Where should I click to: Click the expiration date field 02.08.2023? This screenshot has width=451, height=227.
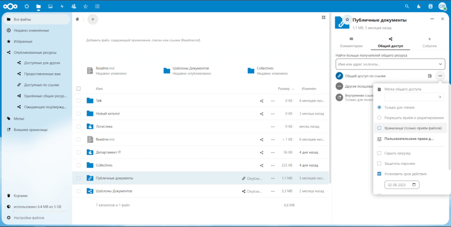401,185
